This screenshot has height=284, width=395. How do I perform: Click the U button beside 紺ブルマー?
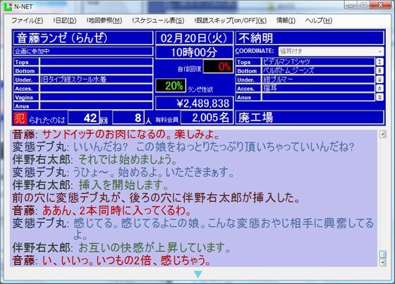coord(379,80)
